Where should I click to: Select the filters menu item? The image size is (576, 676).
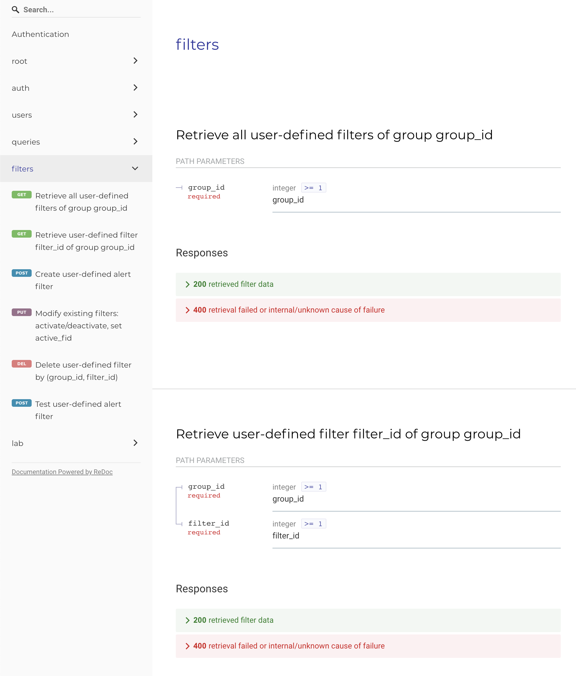tap(76, 169)
